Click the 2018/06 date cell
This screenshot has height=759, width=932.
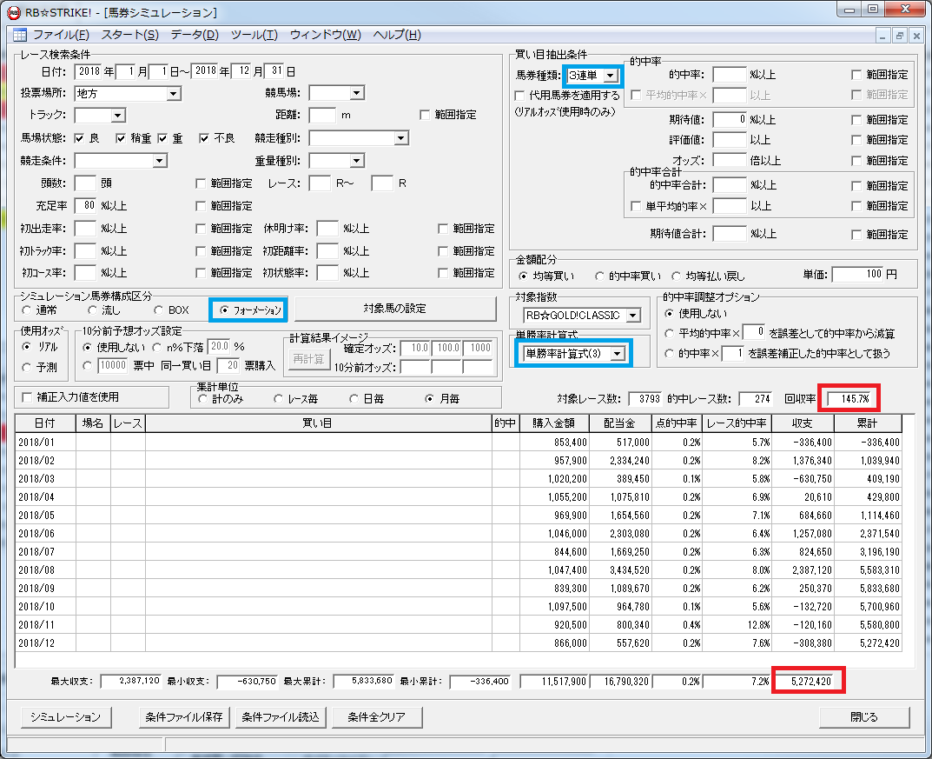click(45, 534)
